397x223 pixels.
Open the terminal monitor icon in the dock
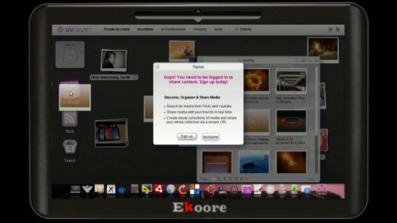(x=75, y=189)
